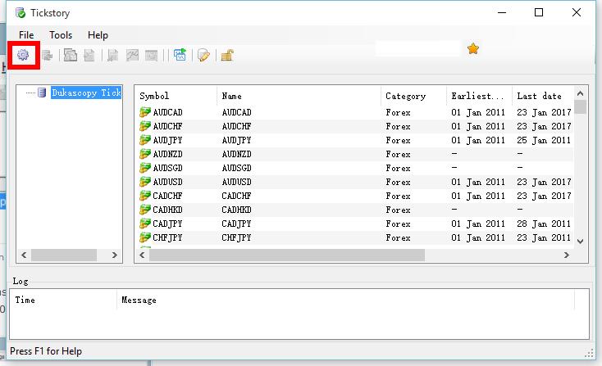Click the AUDUSD symbol row icon
The image size is (602, 366).
click(144, 182)
